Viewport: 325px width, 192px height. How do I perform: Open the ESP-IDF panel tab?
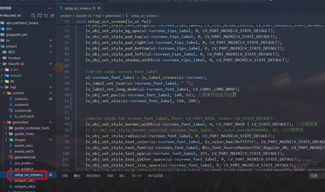pyautogui.click(x=137, y=176)
